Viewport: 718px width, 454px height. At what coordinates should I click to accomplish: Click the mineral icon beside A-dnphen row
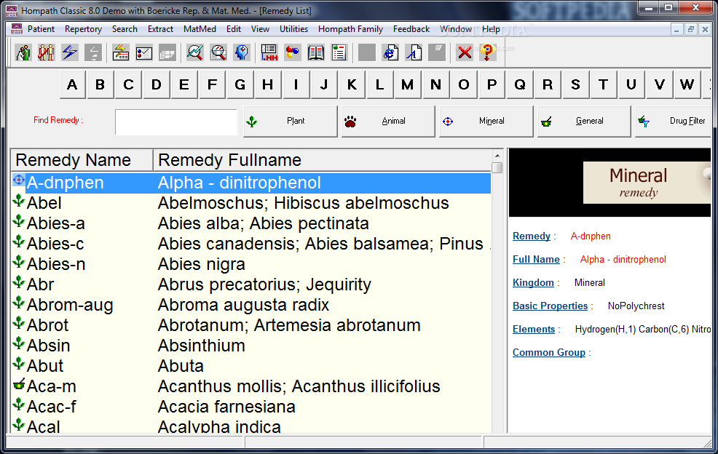point(19,180)
